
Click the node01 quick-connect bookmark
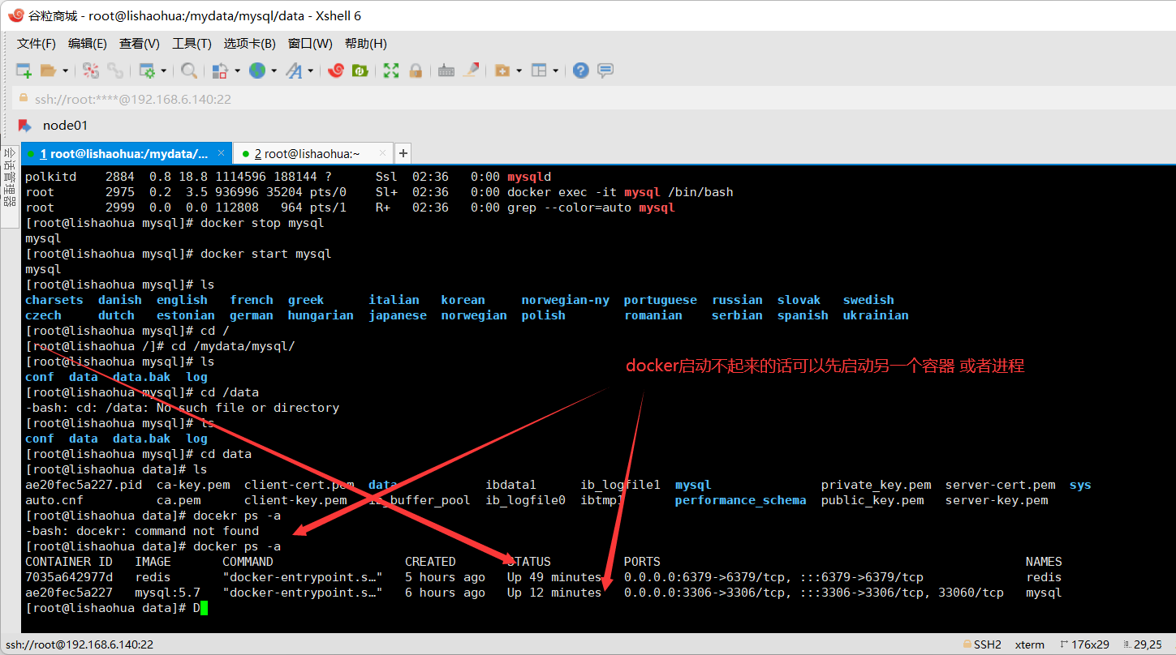click(x=65, y=125)
